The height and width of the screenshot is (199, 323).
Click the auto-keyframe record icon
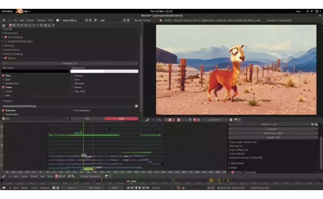179,188
